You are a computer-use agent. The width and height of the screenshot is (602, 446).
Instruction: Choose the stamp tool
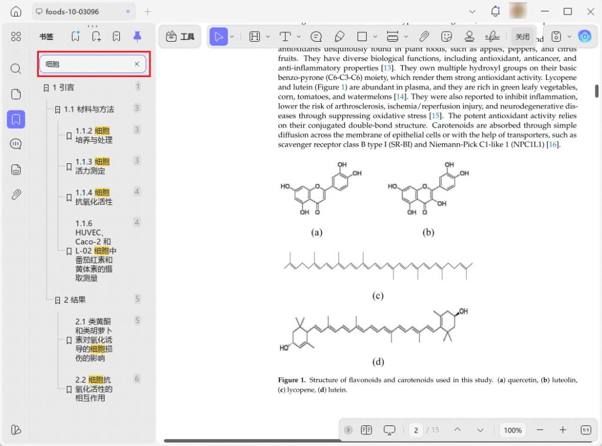click(x=469, y=36)
